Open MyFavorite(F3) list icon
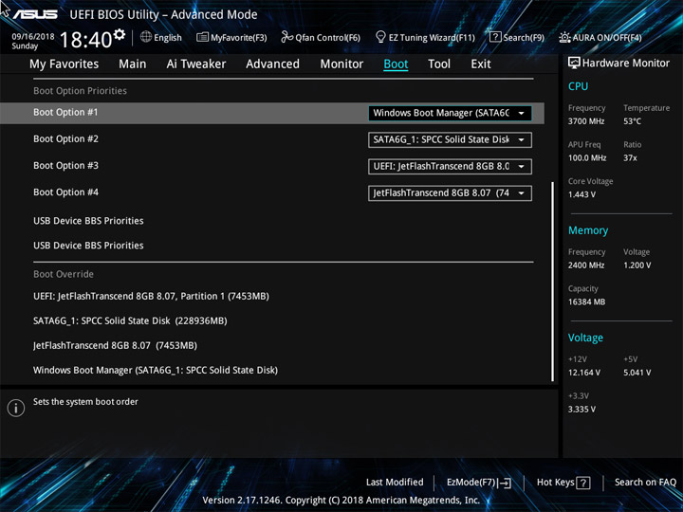The width and height of the screenshot is (683, 512). click(x=202, y=37)
